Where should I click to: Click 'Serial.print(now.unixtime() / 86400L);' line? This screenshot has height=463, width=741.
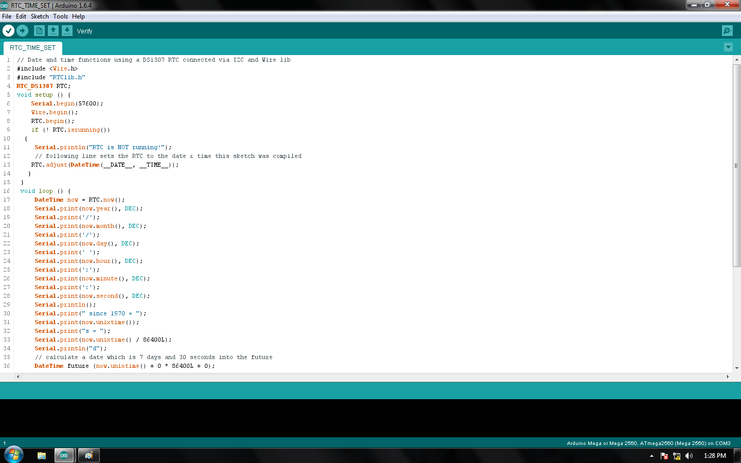point(103,340)
